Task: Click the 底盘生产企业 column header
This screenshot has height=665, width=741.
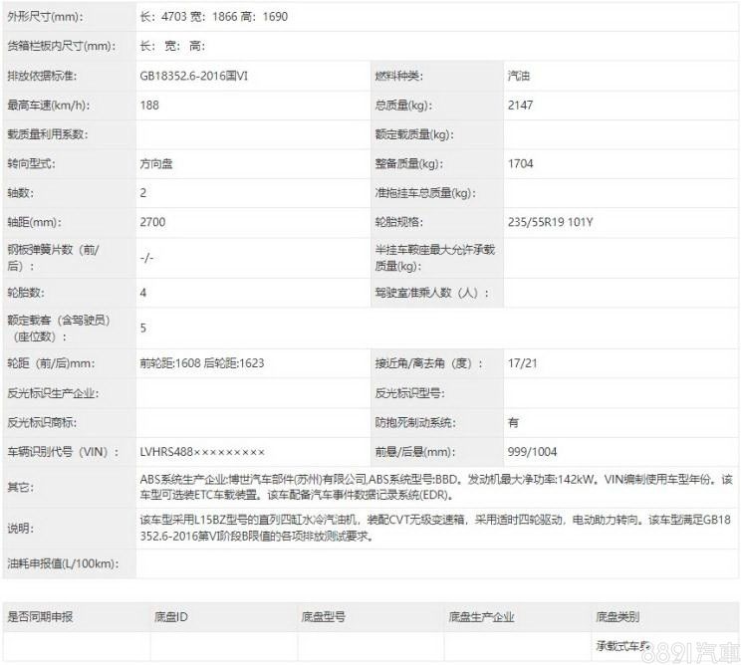Action: (481, 617)
